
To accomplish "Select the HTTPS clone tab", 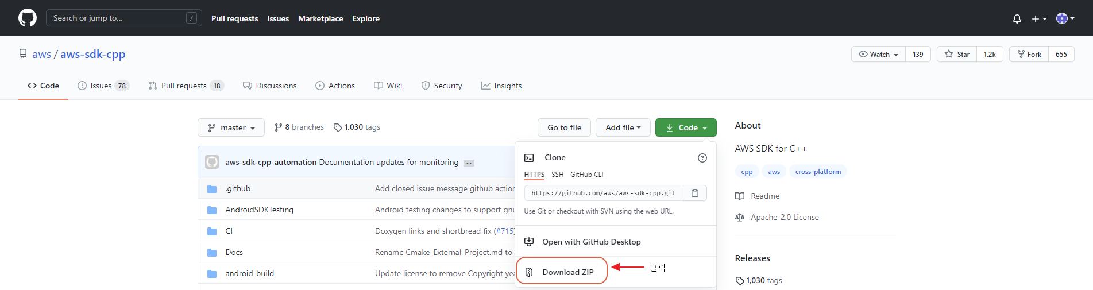I will (534, 175).
